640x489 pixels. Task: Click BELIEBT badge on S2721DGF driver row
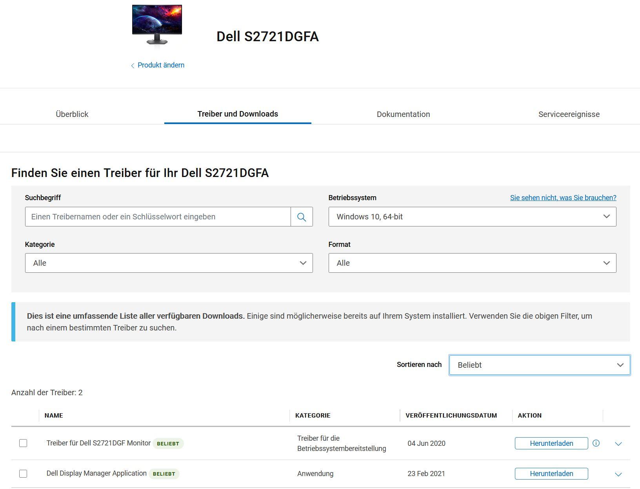(x=168, y=443)
